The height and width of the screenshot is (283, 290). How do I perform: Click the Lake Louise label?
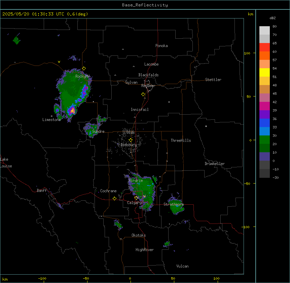tap(6, 163)
